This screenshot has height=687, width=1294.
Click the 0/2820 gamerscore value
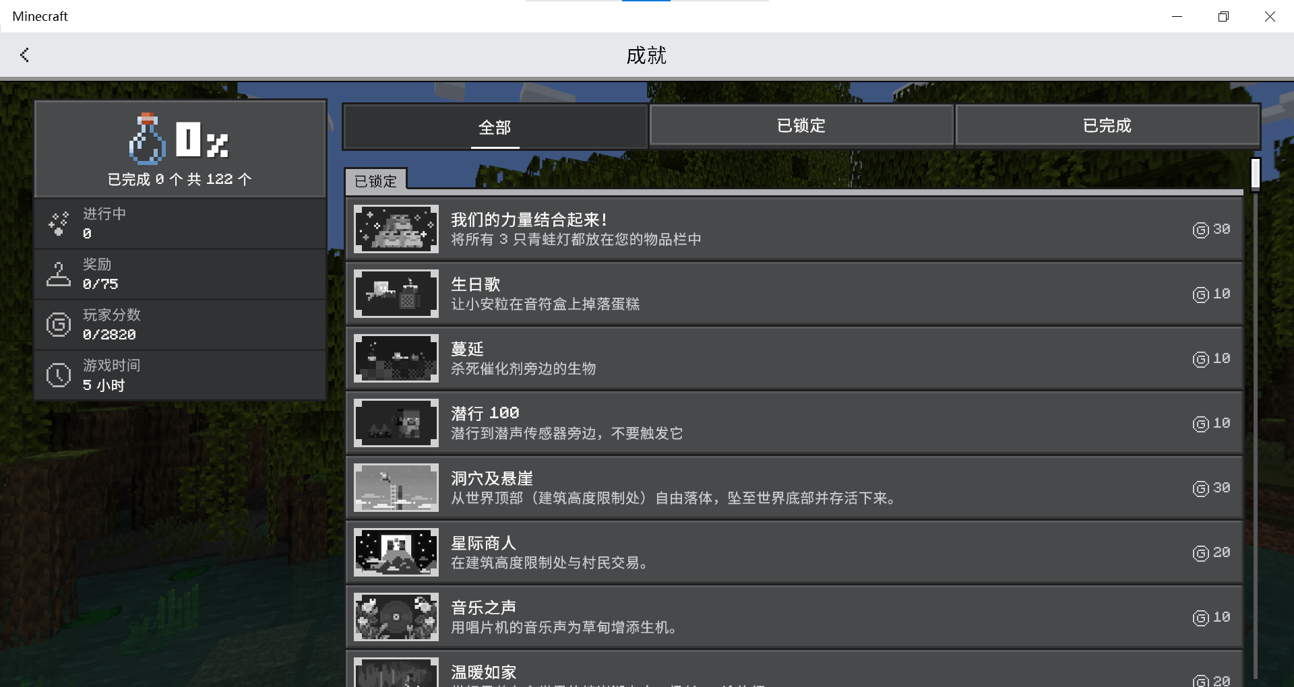pos(109,335)
